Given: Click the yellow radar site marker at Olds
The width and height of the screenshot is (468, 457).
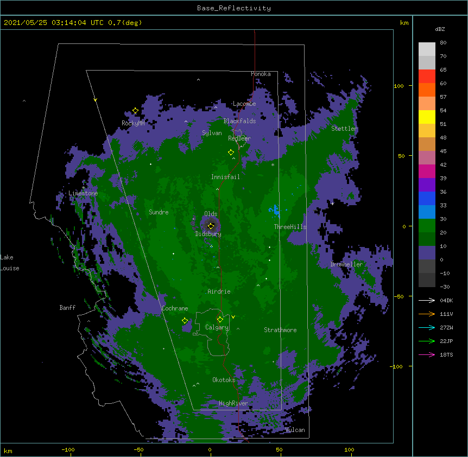Looking at the screenshot, I should point(211,226).
